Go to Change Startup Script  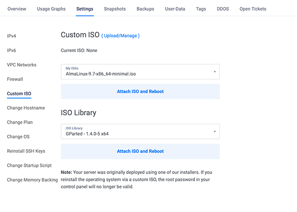pyautogui.click(x=29, y=166)
